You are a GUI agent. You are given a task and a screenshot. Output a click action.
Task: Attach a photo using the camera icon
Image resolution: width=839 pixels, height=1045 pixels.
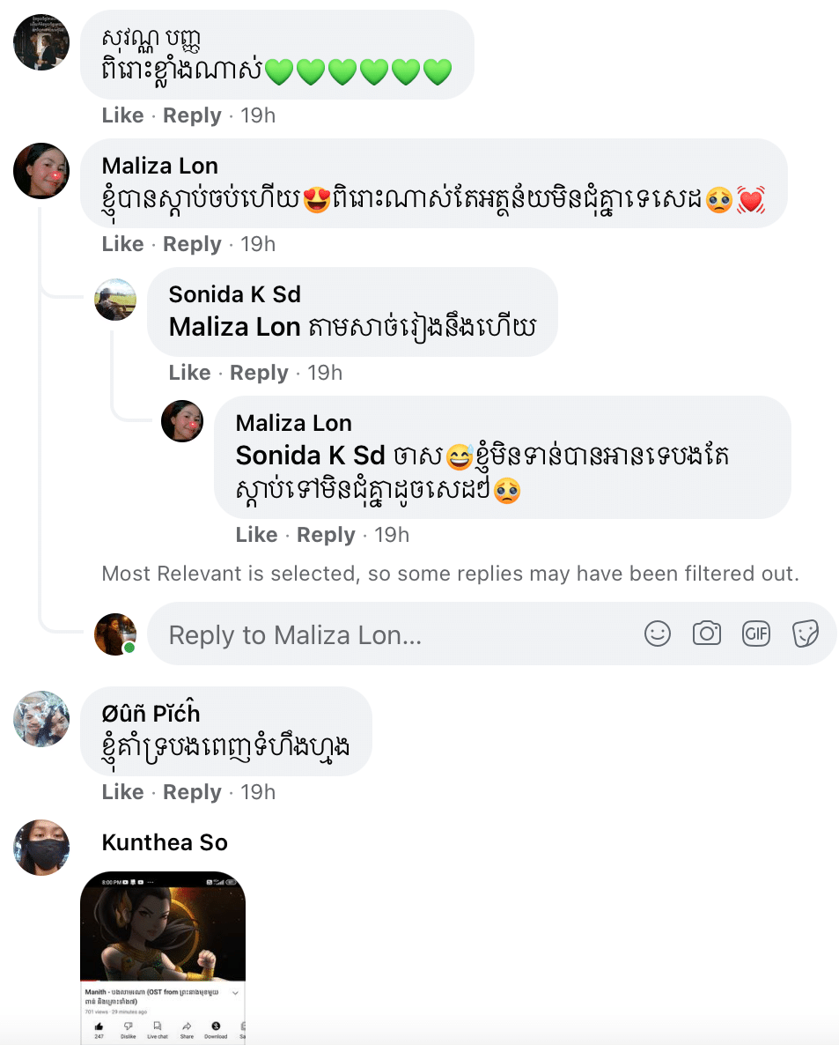[707, 634]
